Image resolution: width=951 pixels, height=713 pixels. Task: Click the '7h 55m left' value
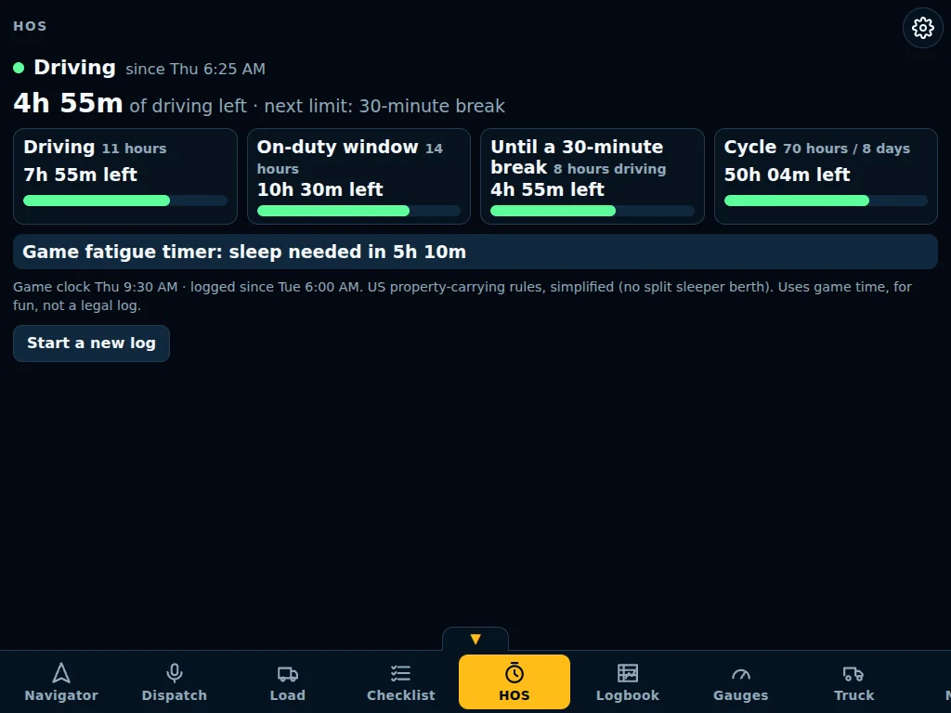80,175
